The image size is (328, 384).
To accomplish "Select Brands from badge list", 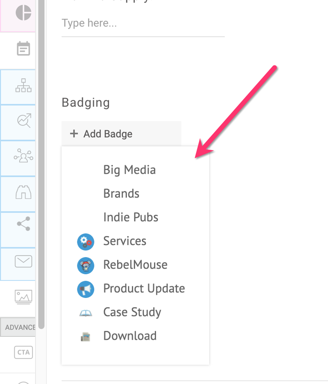I will pos(121,194).
